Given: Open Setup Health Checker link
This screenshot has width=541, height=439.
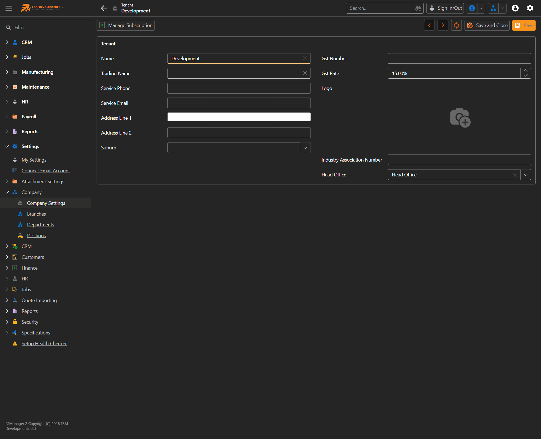Looking at the screenshot, I should pos(44,343).
